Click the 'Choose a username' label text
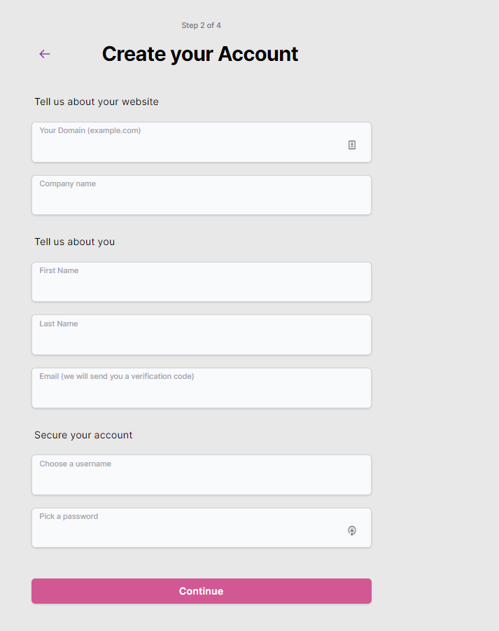Viewport: 499px width, 631px height. pyautogui.click(x=75, y=464)
